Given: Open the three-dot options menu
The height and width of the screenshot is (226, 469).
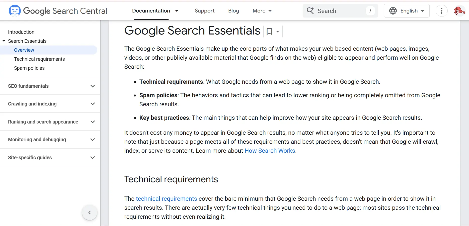Looking at the screenshot, I should [441, 11].
